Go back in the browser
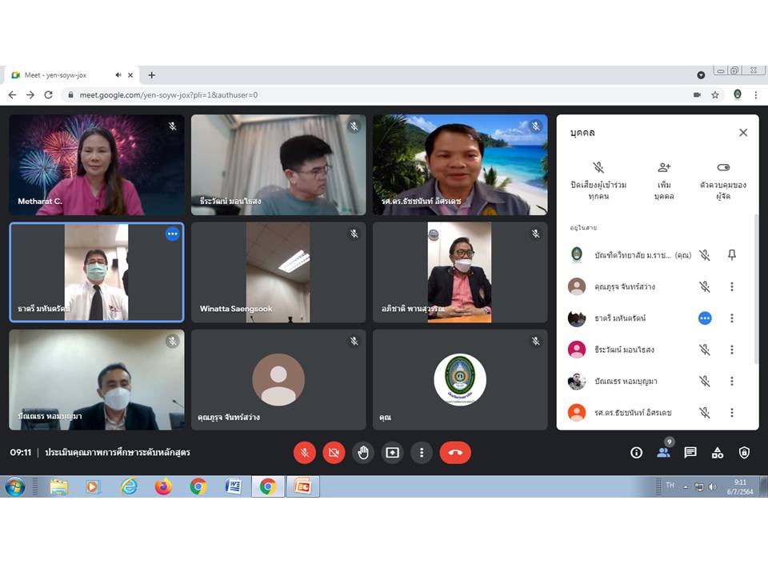Viewport: 768px width, 576px height. click(x=12, y=95)
